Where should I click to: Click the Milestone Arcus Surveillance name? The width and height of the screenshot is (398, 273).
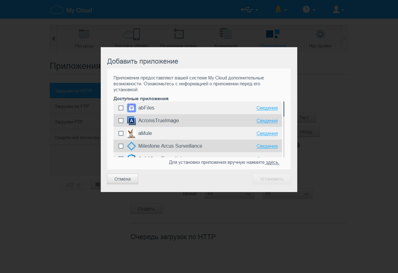170,146
